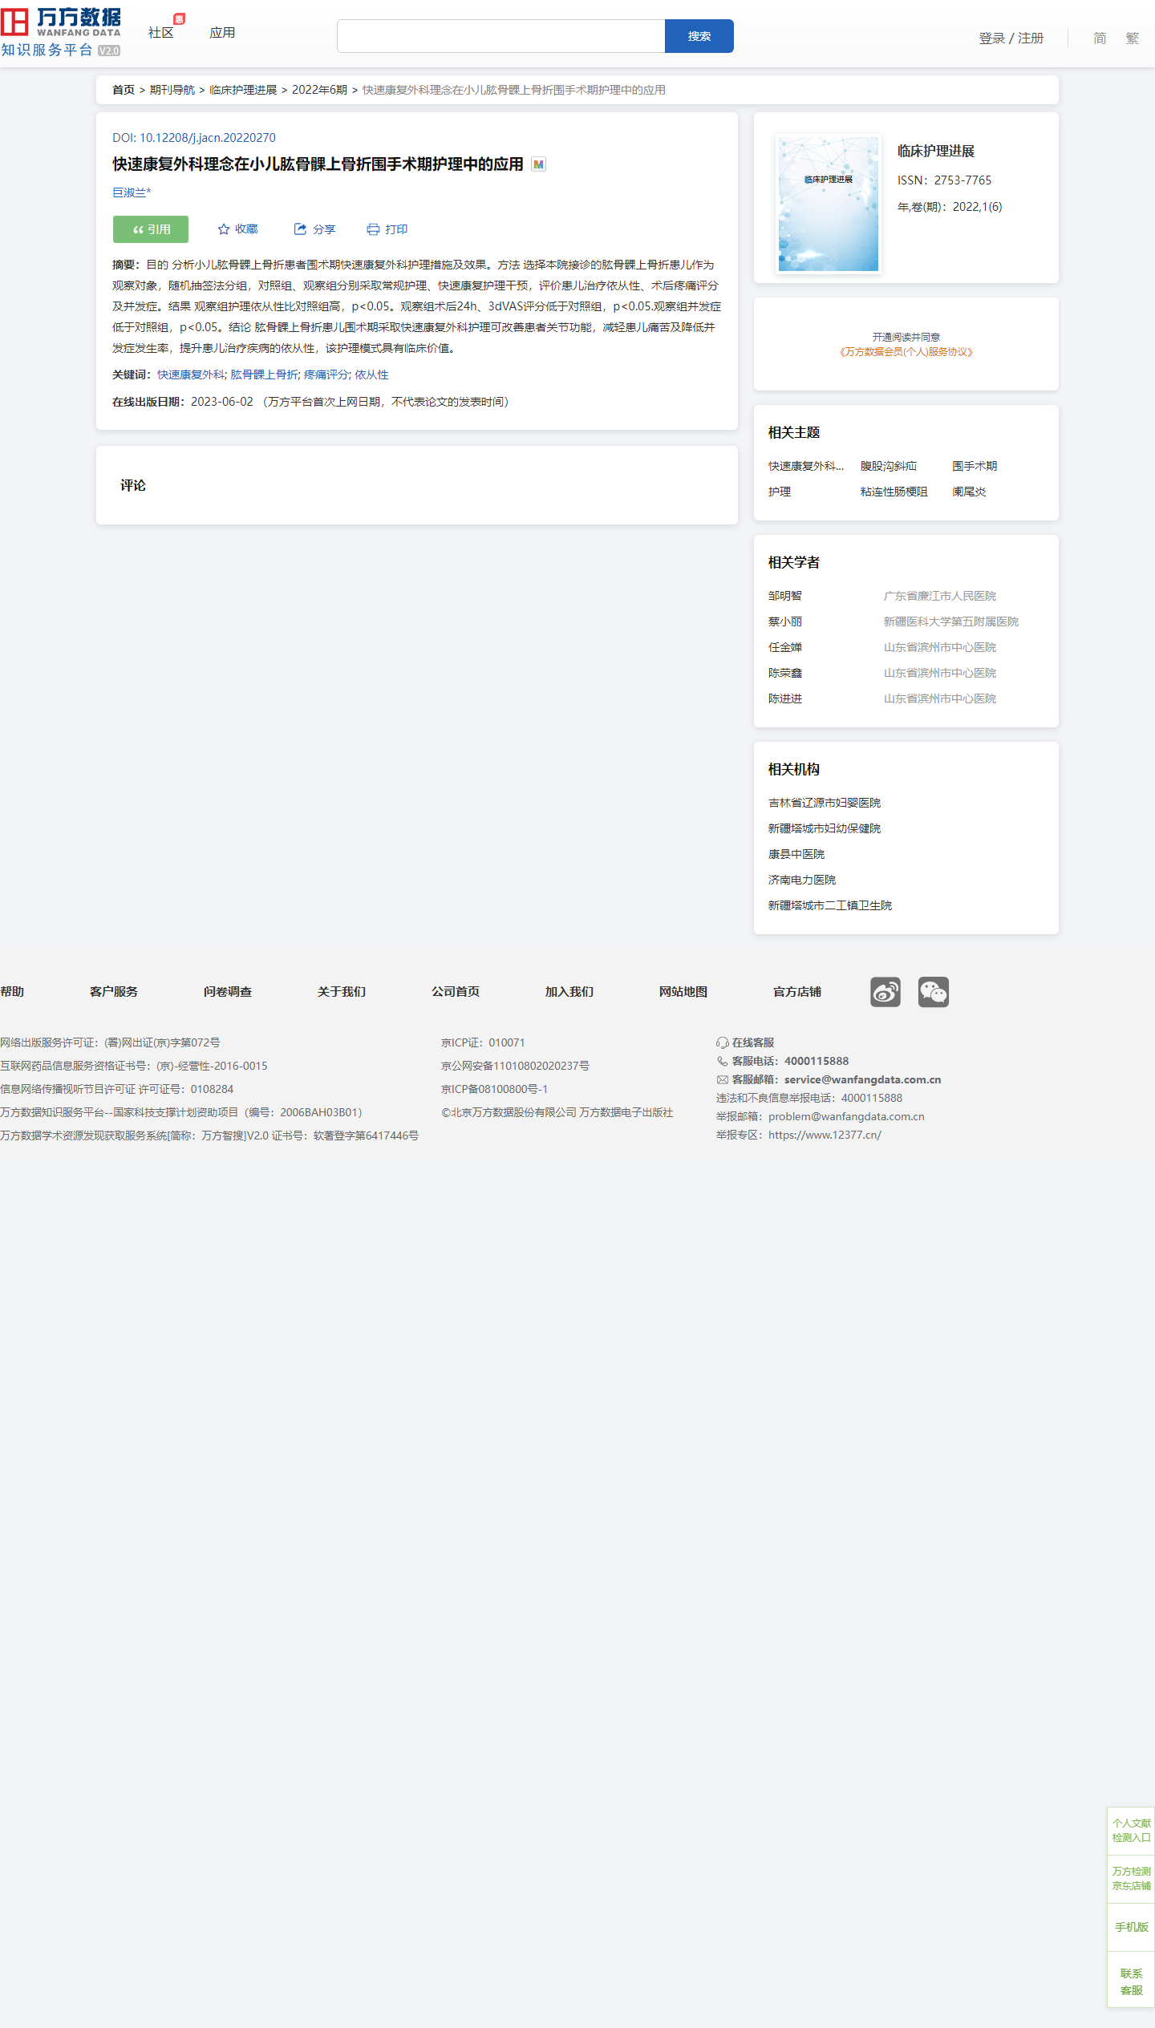Image resolution: width=1155 pixels, height=2028 pixels.
Task: Open related topic 快速康复外科...
Action: pyautogui.click(x=806, y=466)
